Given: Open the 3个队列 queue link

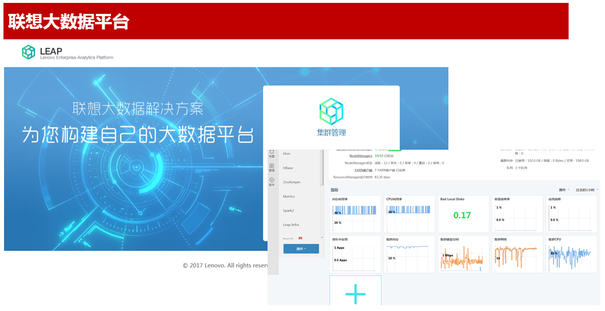Looking at the screenshot, I should coord(521,168).
